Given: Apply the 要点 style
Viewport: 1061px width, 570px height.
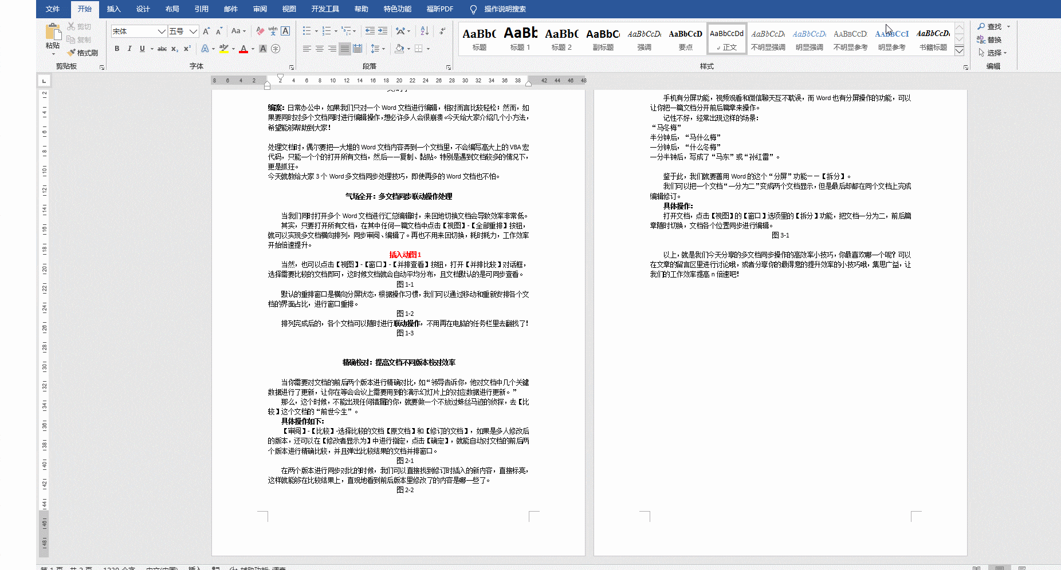Looking at the screenshot, I should (686, 39).
